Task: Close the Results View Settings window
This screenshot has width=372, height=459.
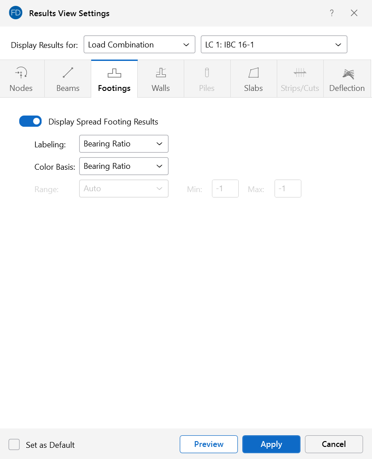Action: coord(354,13)
